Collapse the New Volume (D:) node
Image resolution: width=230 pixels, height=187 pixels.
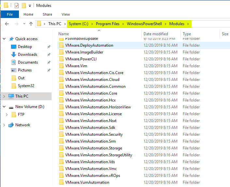(4, 107)
